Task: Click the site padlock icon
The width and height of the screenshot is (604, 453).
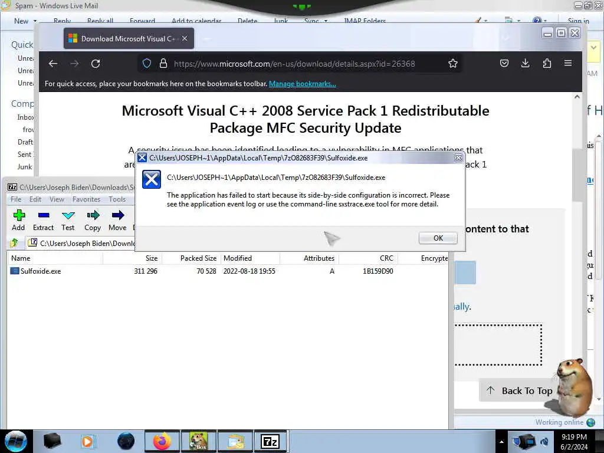Action: coord(163,64)
